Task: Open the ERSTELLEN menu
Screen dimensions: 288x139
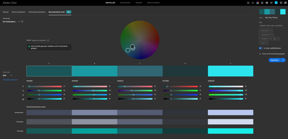Action: click(x=110, y=3)
